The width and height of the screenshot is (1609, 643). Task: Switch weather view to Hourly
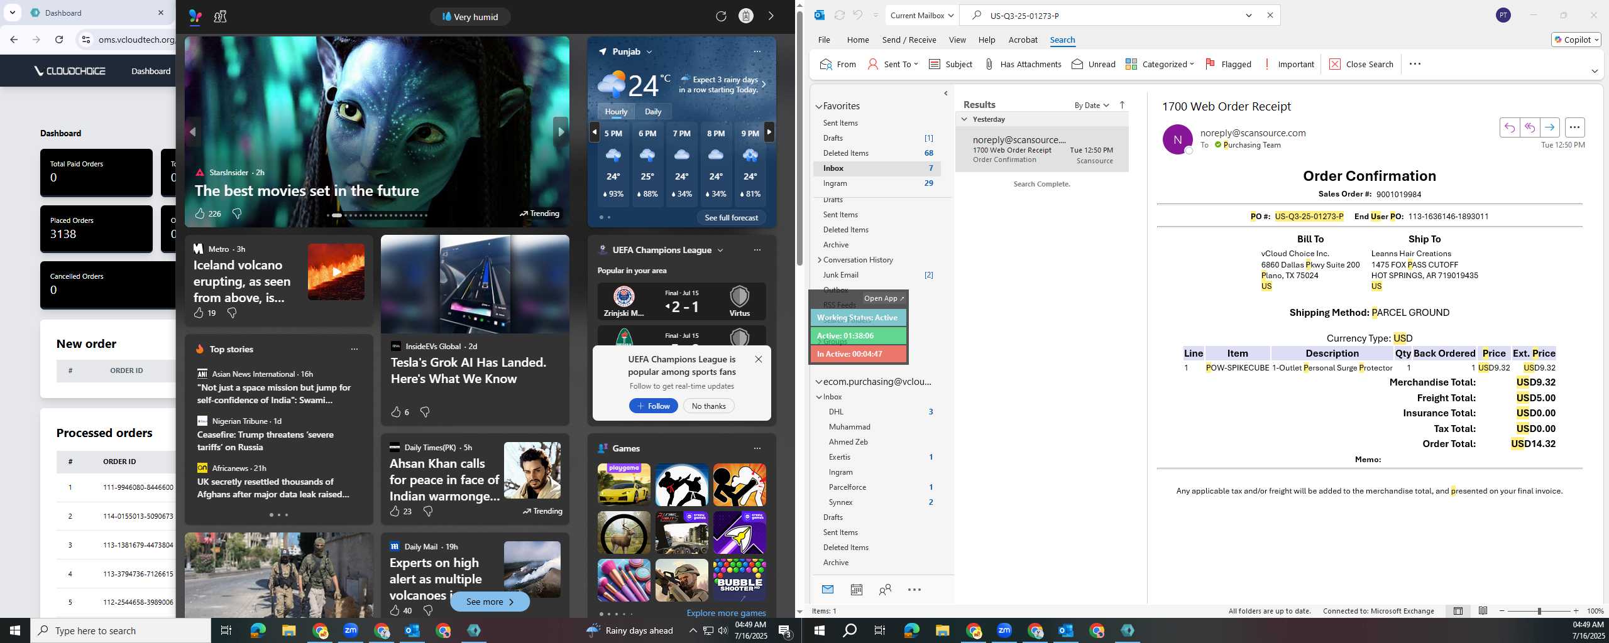click(616, 112)
